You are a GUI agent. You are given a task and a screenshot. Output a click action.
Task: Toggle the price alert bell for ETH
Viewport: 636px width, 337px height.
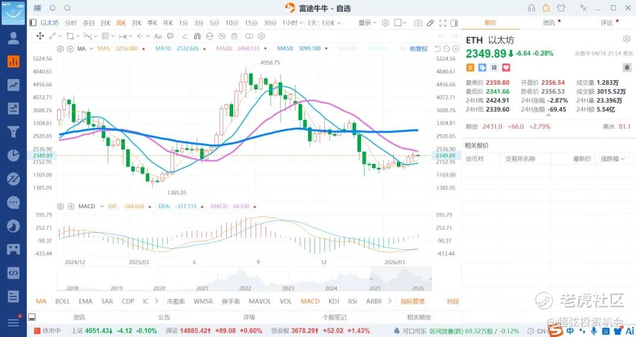pos(627,67)
